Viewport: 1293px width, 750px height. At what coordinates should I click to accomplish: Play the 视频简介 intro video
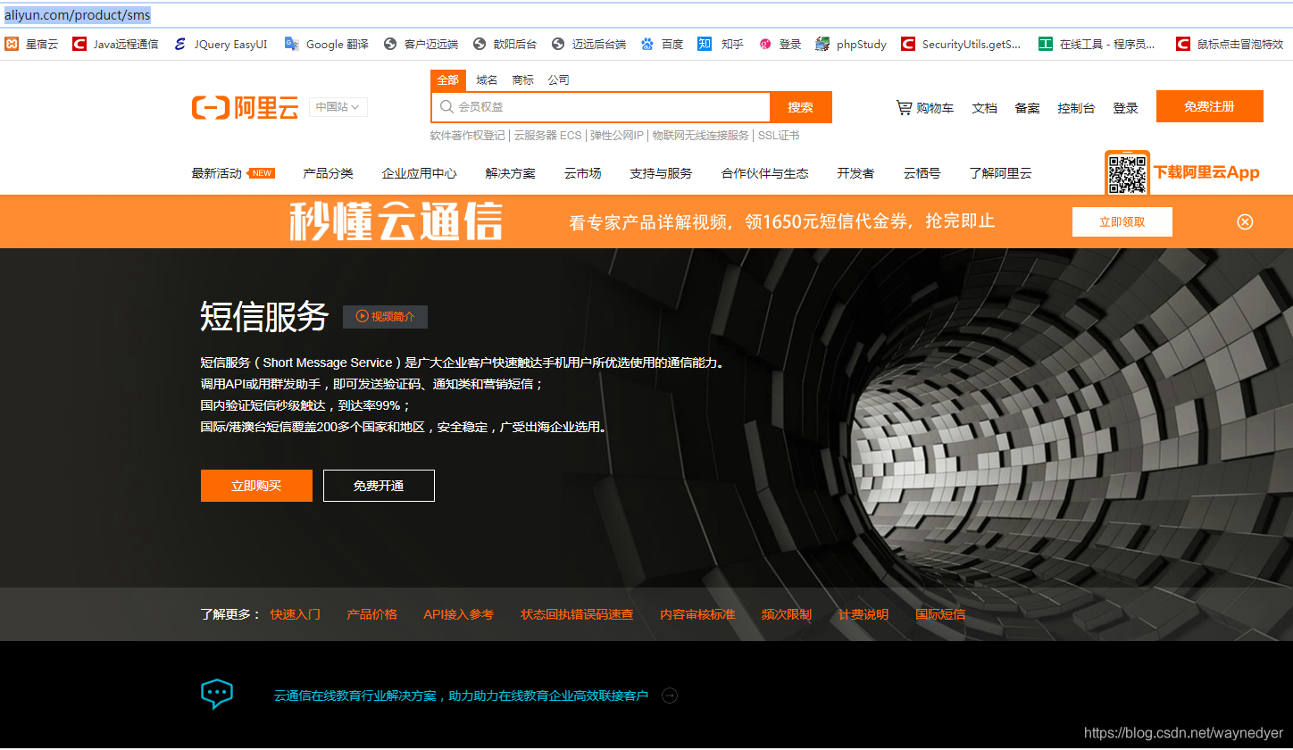click(385, 316)
